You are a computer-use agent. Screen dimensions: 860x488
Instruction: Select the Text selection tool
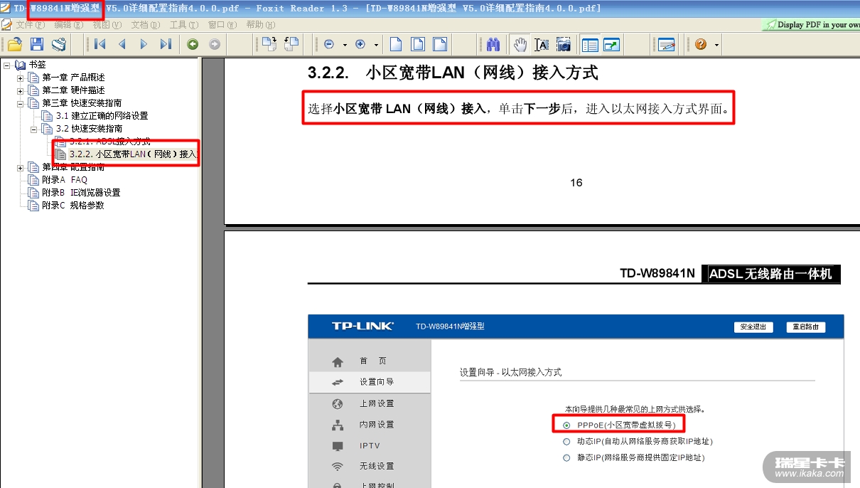pyautogui.click(x=542, y=44)
